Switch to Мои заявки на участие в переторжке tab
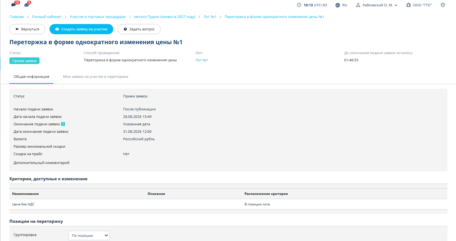The image size is (456, 241). tap(96, 77)
